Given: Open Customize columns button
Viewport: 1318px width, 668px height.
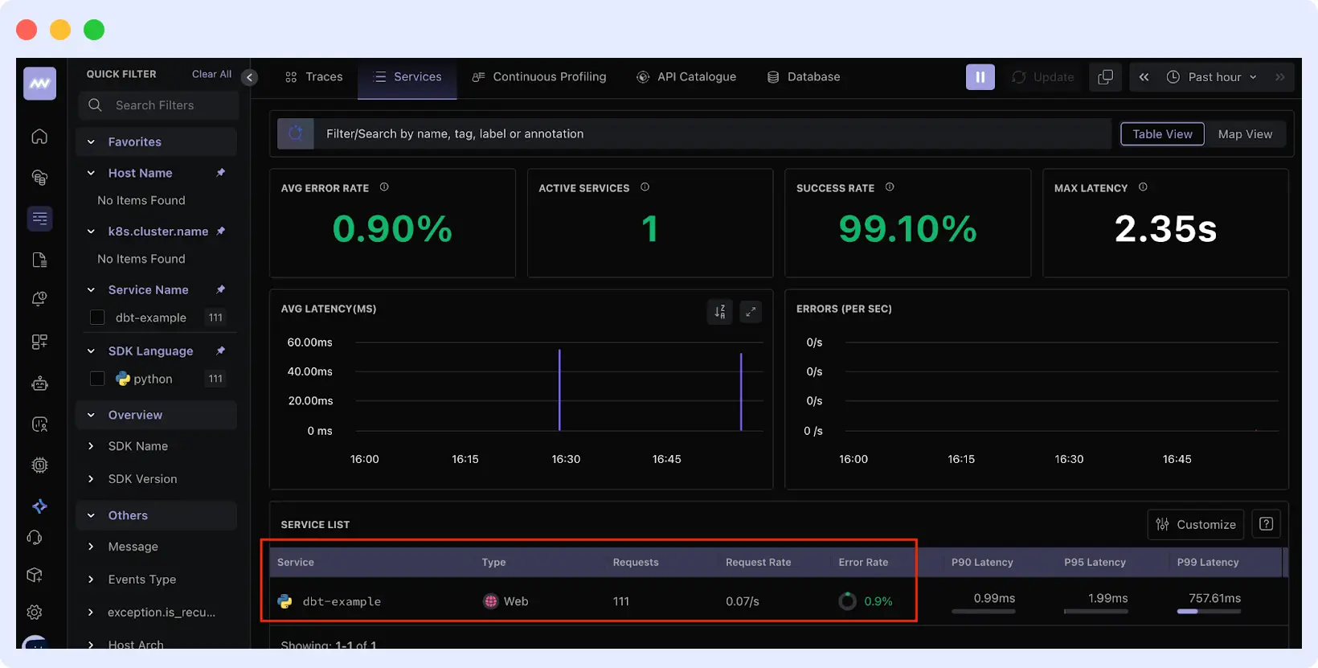Looking at the screenshot, I should 1196,524.
